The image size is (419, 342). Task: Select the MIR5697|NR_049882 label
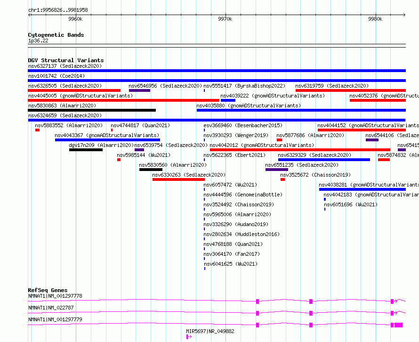210,331
